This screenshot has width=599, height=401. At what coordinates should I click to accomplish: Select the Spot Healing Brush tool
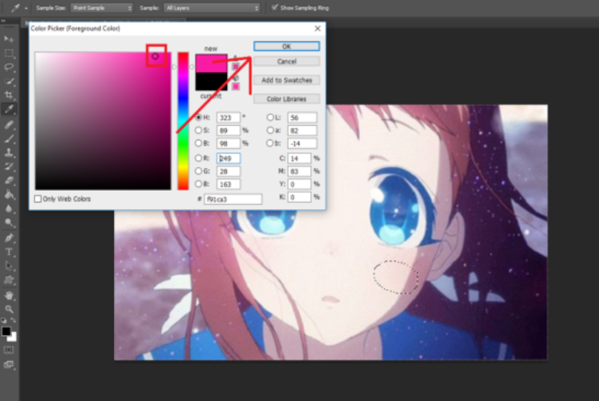9,124
